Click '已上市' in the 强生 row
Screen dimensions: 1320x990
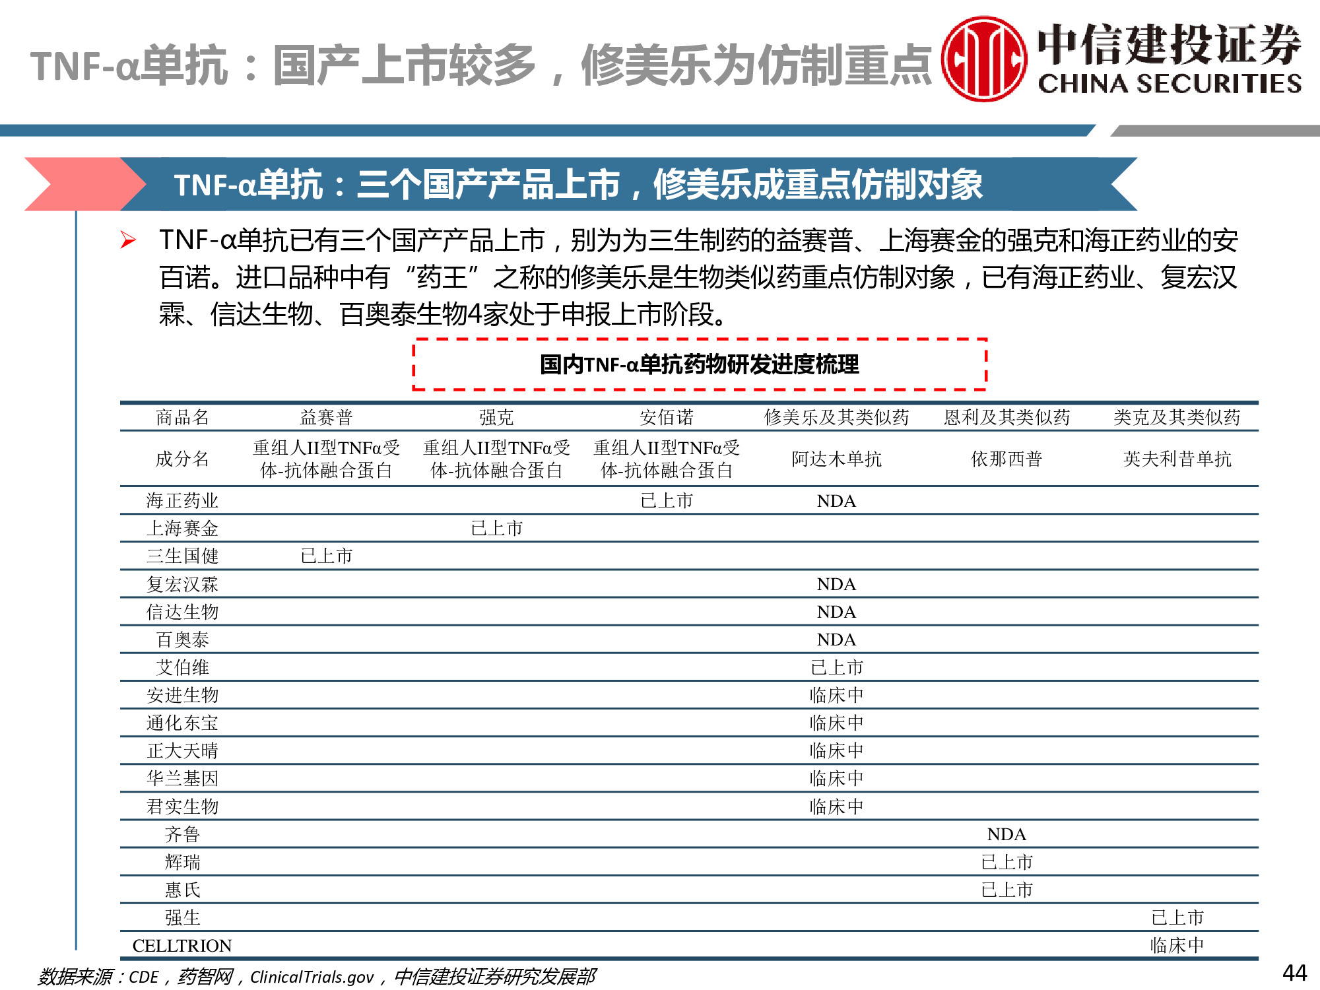tap(1177, 917)
